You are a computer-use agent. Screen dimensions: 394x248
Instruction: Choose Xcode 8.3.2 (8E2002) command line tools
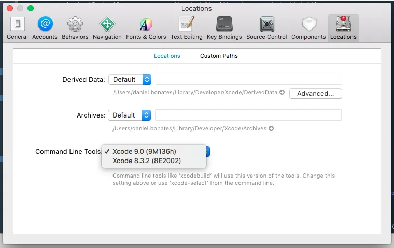pyautogui.click(x=154, y=161)
